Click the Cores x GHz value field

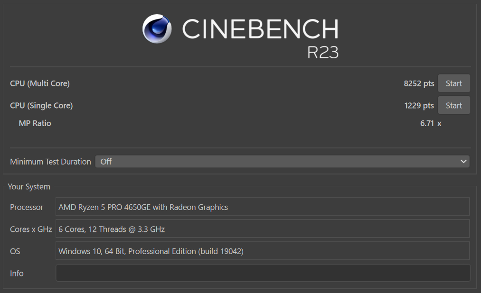click(263, 229)
